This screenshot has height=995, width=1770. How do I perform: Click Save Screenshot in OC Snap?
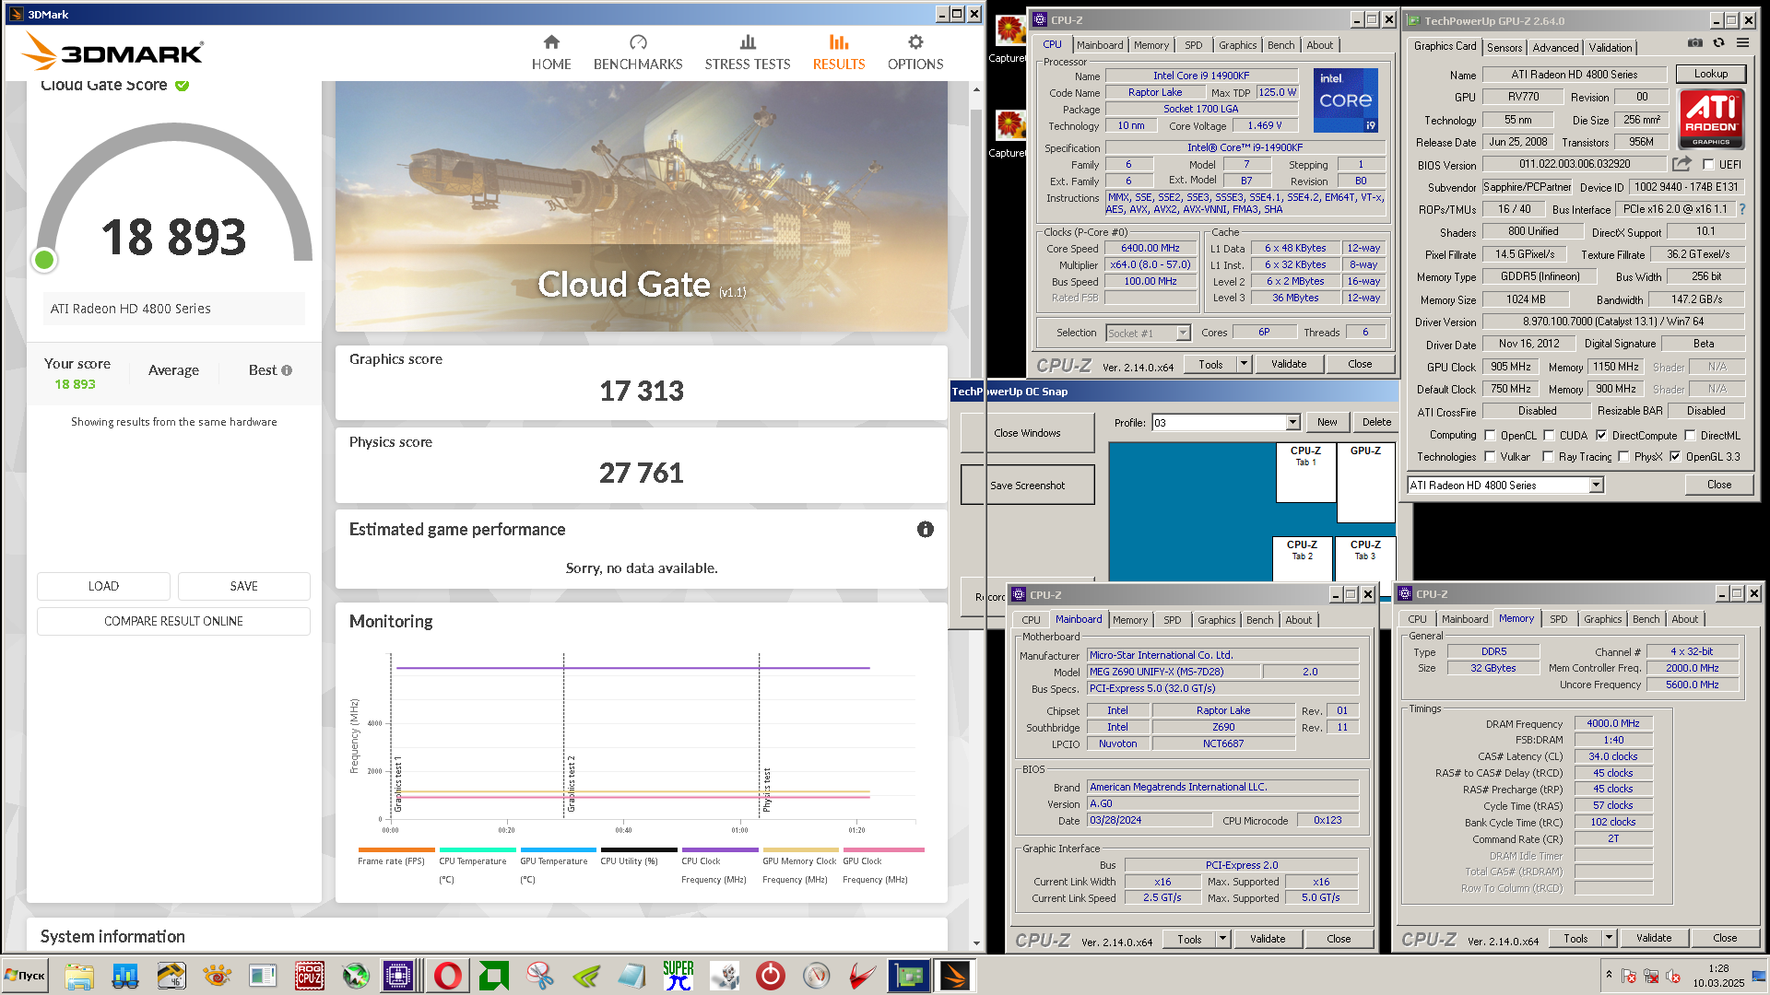(1027, 486)
